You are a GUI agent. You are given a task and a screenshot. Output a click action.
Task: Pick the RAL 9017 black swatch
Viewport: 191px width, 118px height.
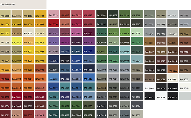click(173, 96)
